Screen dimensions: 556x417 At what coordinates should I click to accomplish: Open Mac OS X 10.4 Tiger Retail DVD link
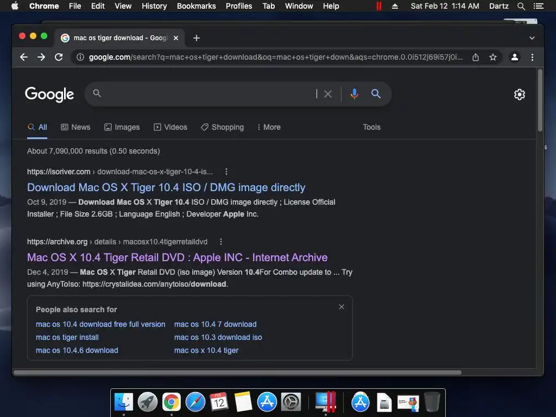[x=178, y=257]
